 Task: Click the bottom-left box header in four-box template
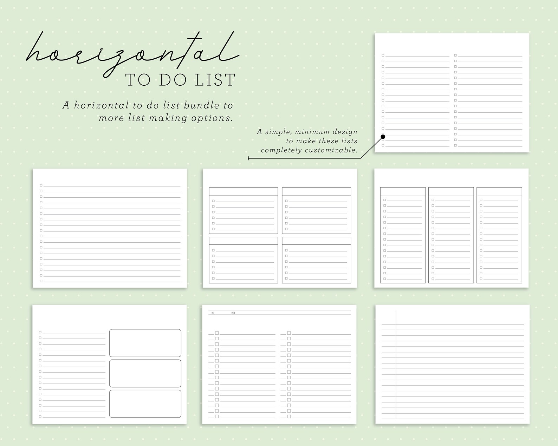tap(244, 241)
